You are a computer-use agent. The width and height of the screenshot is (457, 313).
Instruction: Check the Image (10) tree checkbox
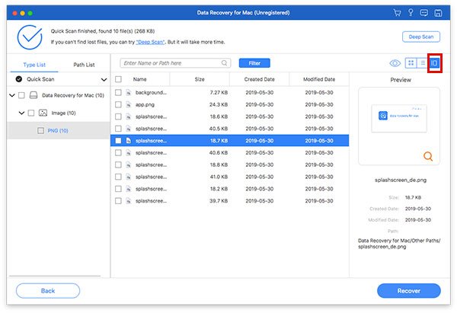(31, 113)
